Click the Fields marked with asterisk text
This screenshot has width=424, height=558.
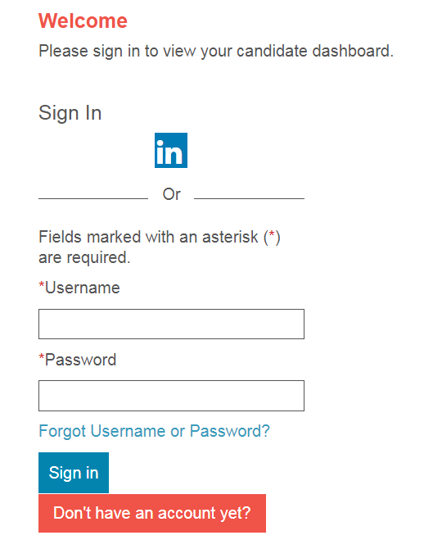160,237
